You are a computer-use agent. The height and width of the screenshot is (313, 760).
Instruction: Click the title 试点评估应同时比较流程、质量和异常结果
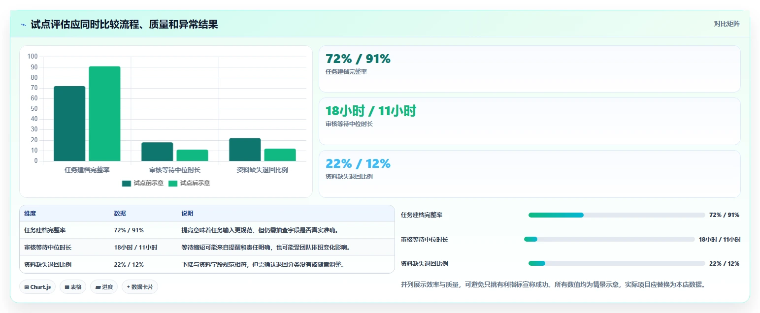tap(124, 24)
